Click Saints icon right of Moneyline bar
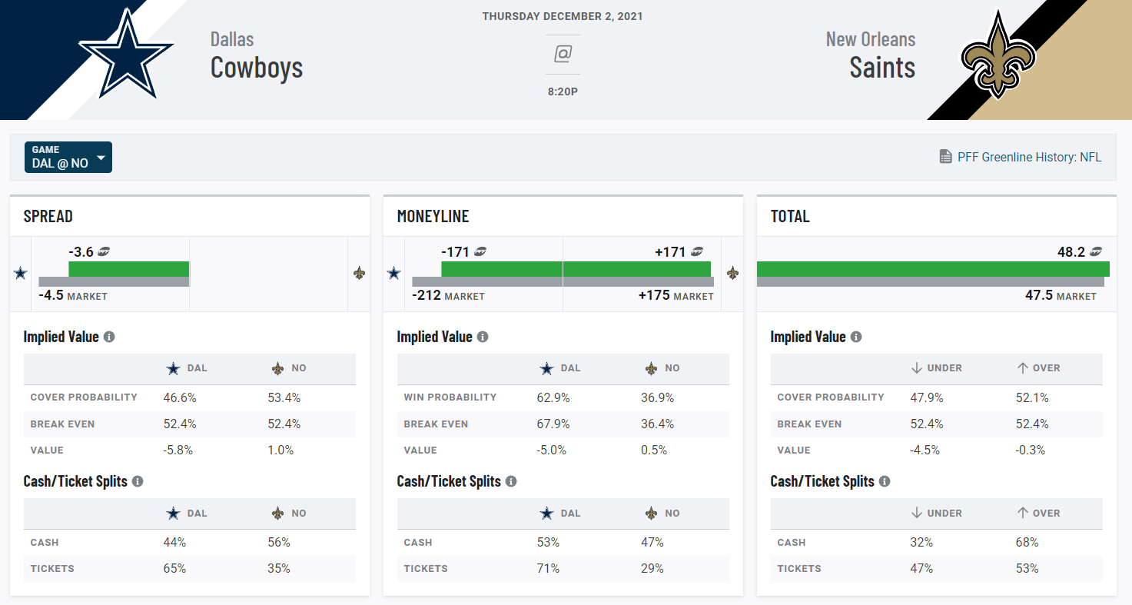Screen dimensions: 1132x605 click(x=732, y=273)
